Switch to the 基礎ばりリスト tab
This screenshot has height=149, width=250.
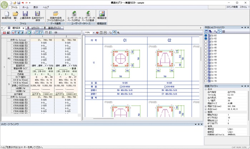pos(54,28)
